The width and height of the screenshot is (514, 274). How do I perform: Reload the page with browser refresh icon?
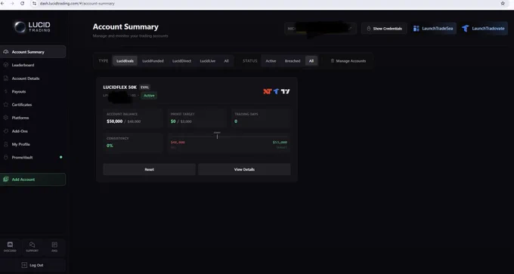point(22,3)
